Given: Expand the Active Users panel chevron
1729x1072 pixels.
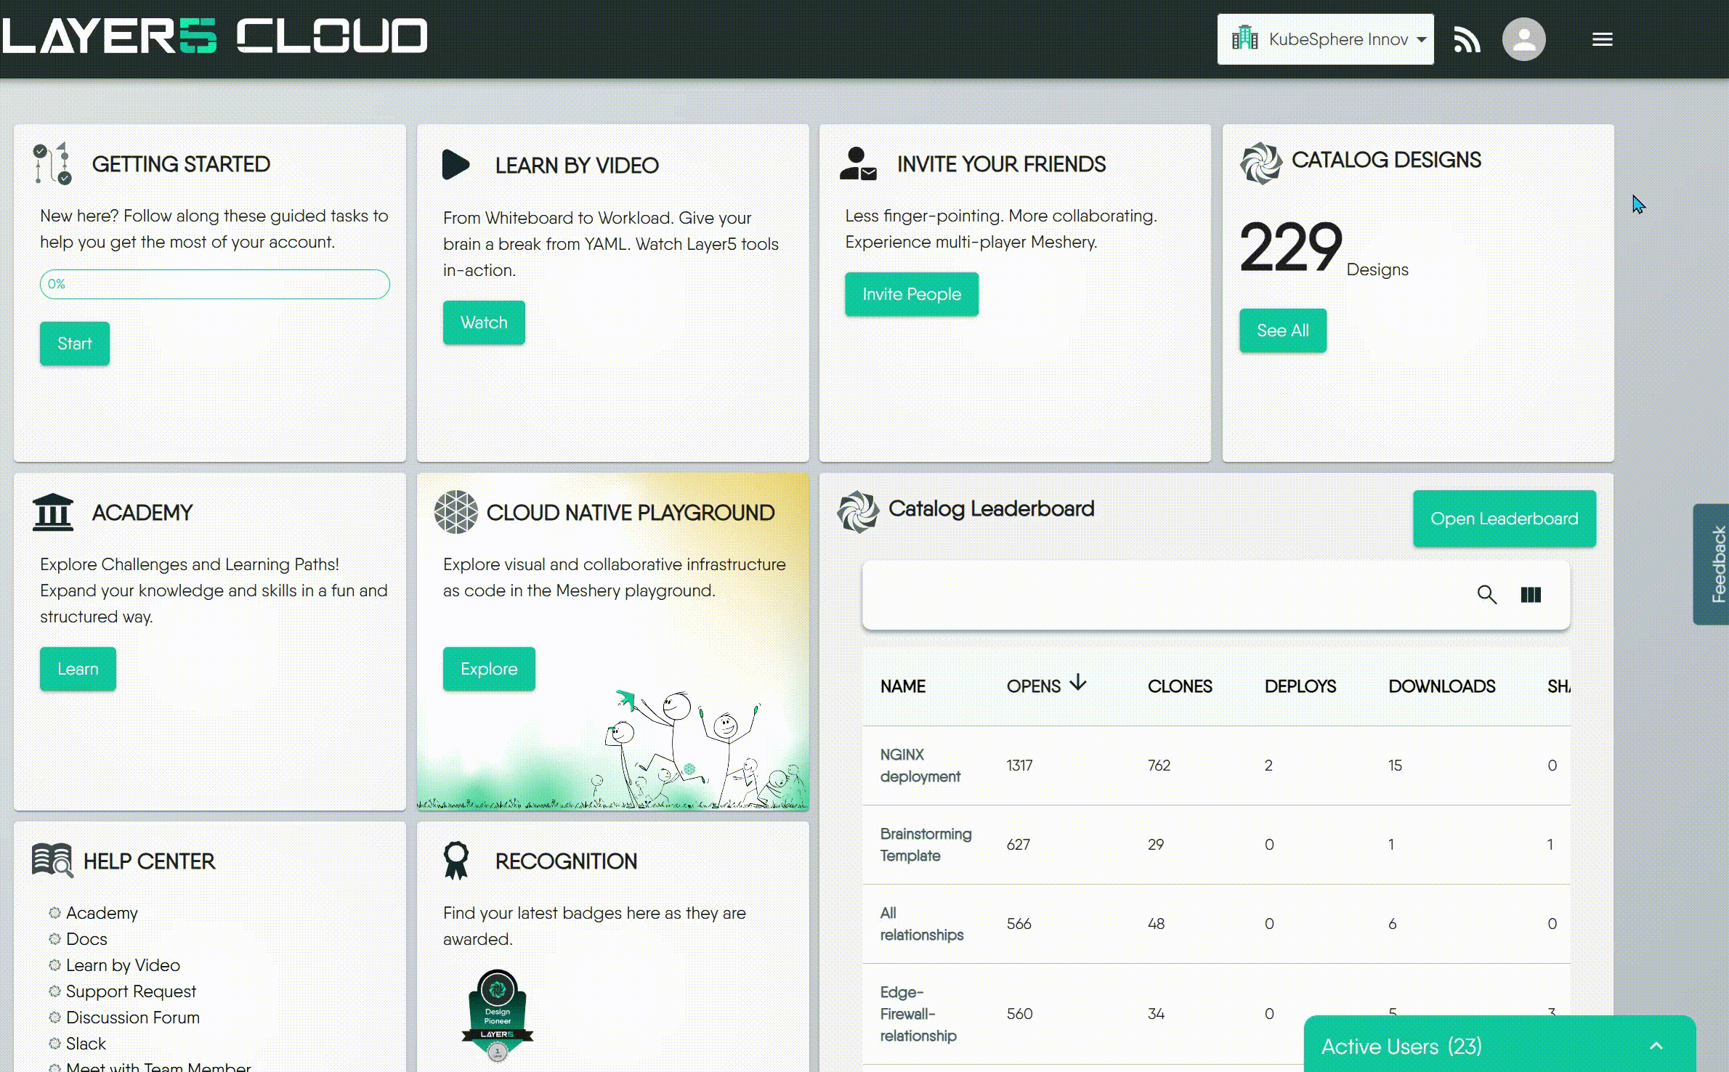Looking at the screenshot, I should coord(1656,1046).
